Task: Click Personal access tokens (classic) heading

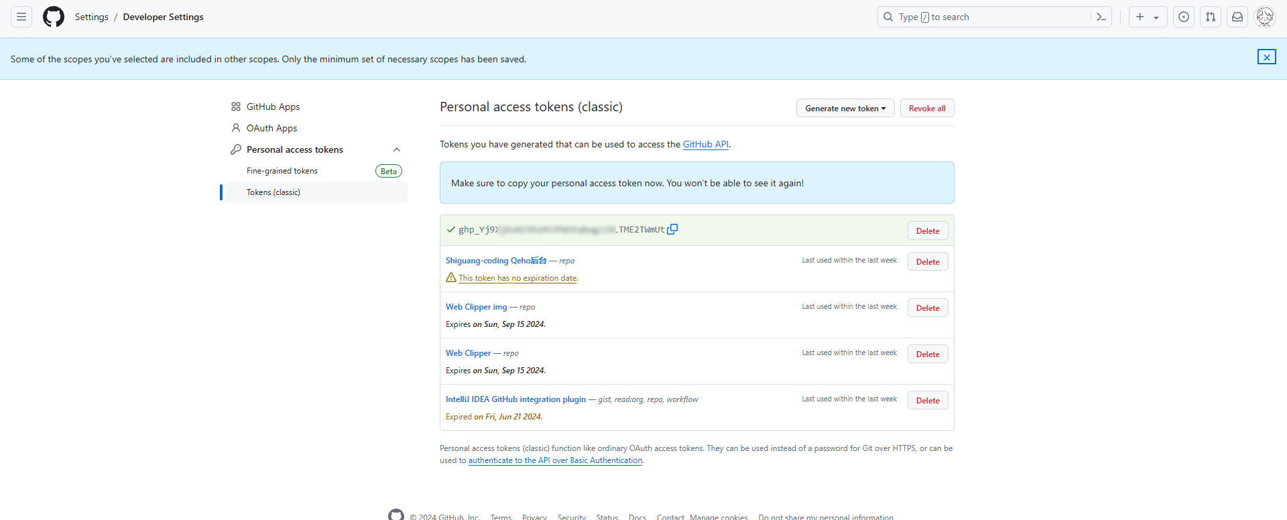Action: pyautogui.click(x=531, y=107)
